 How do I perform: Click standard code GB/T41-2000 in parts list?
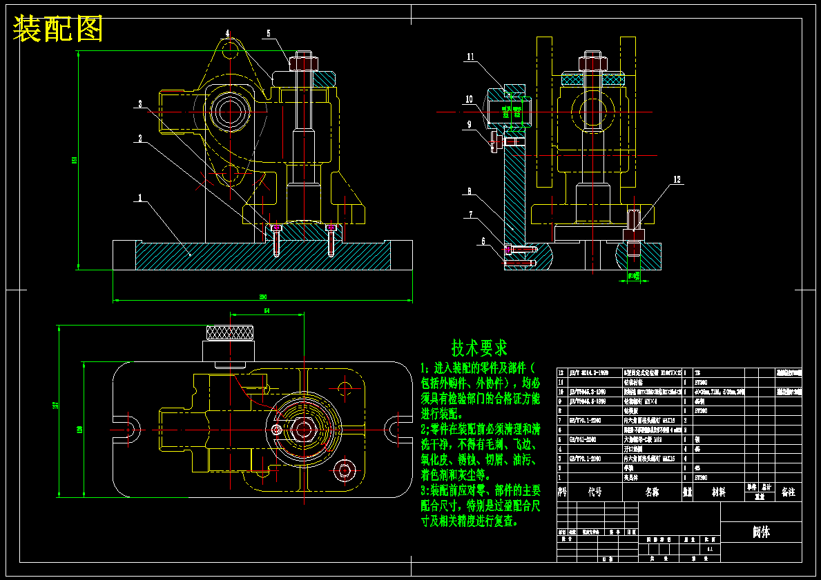(x=582, y=440)
